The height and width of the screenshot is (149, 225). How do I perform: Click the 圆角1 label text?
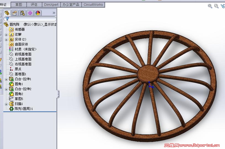[x=19, y=84]
